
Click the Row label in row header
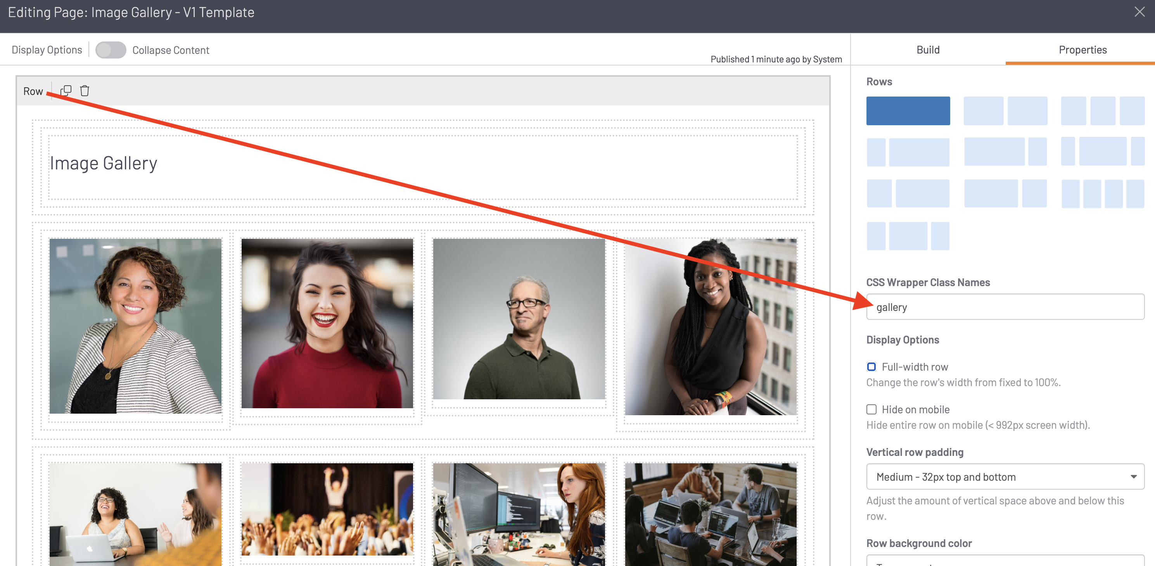coord(33,91)
